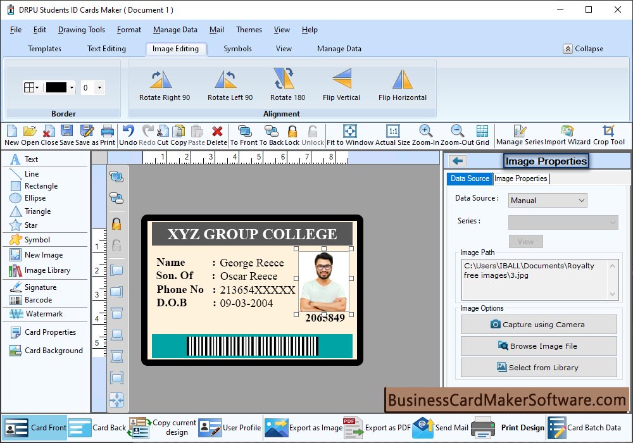Open the Manage Data menu
The height and width of the screenshot is (443, 633).
pyautogui.click(x=175, y=30)
